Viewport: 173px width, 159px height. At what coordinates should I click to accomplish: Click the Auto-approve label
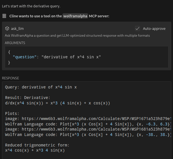pos(154,29)
